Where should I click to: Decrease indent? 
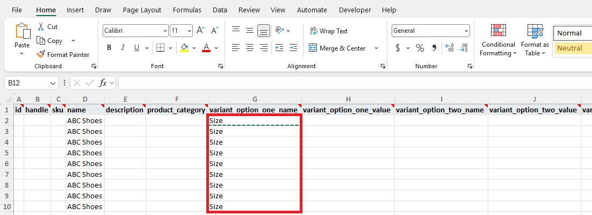[279, 48]
